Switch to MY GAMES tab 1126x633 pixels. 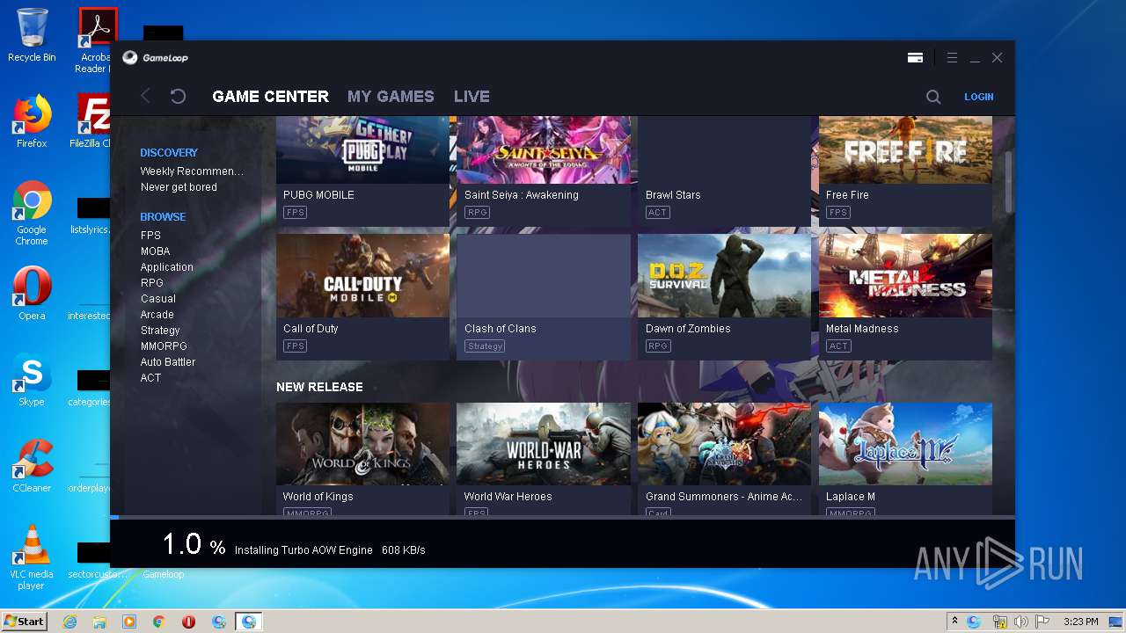point(391,97)
